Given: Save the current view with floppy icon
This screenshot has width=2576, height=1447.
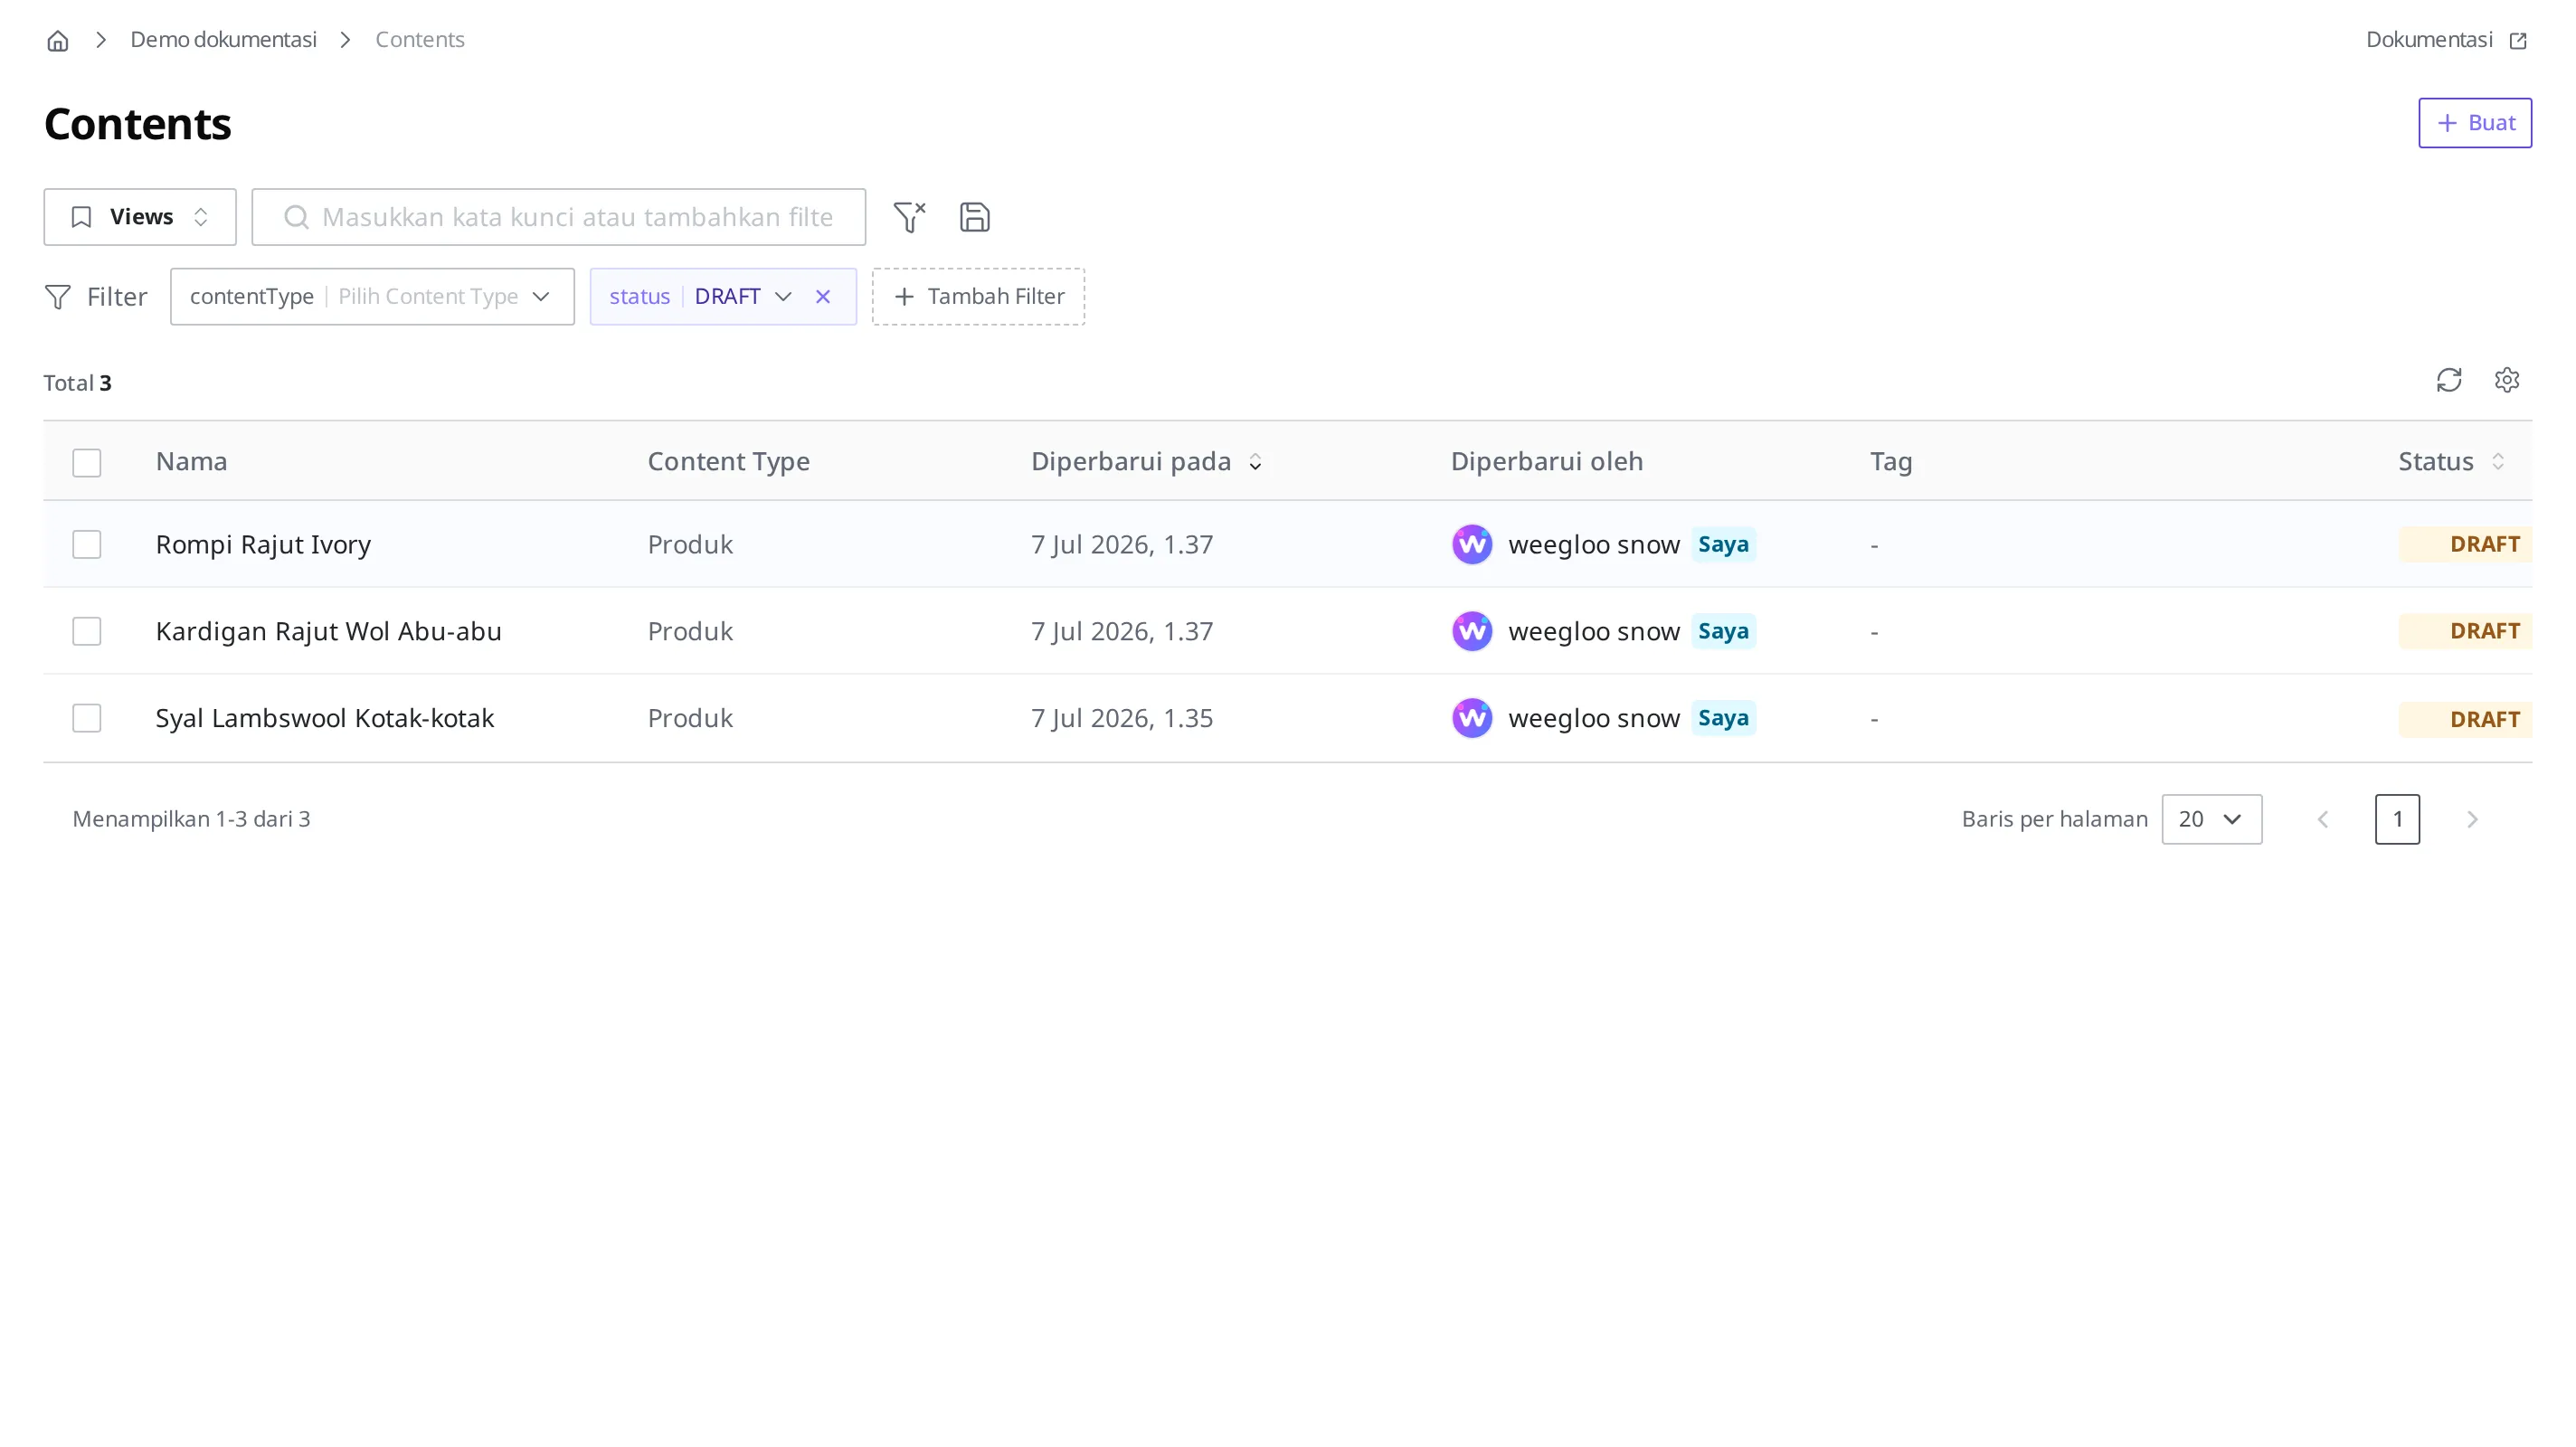Looking at the screenshot, I should pos(975,217).
